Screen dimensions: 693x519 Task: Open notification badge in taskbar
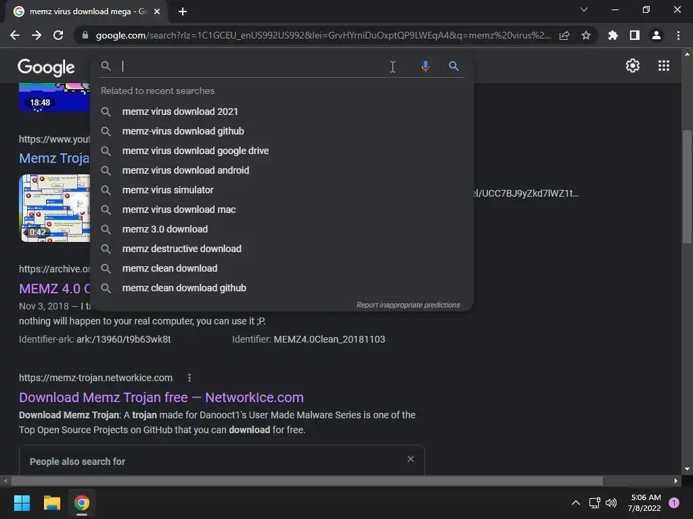click(x=674, y=503)
